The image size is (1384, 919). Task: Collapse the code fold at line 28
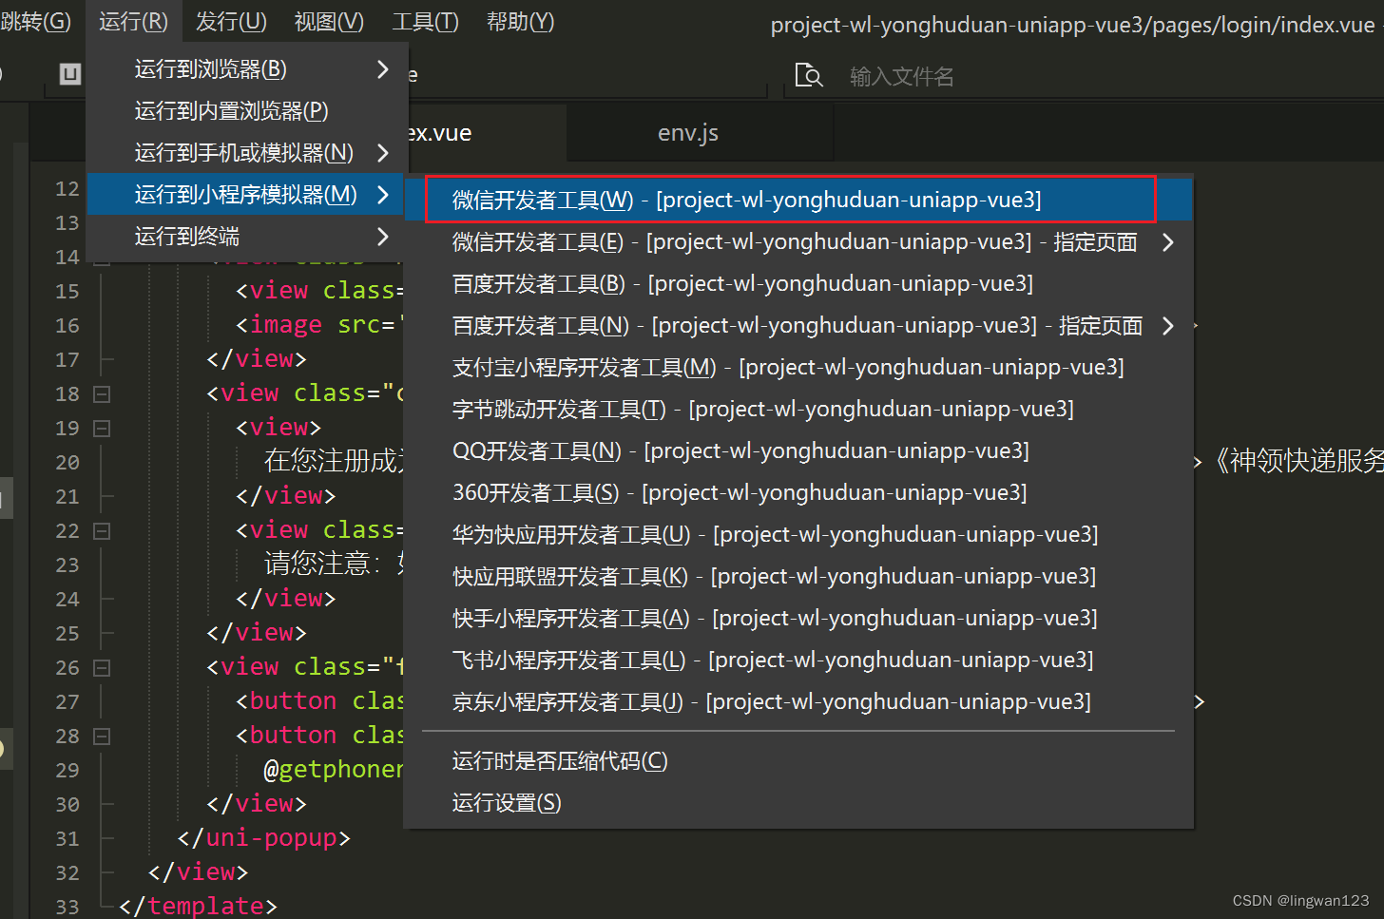(x=102, y=736)
